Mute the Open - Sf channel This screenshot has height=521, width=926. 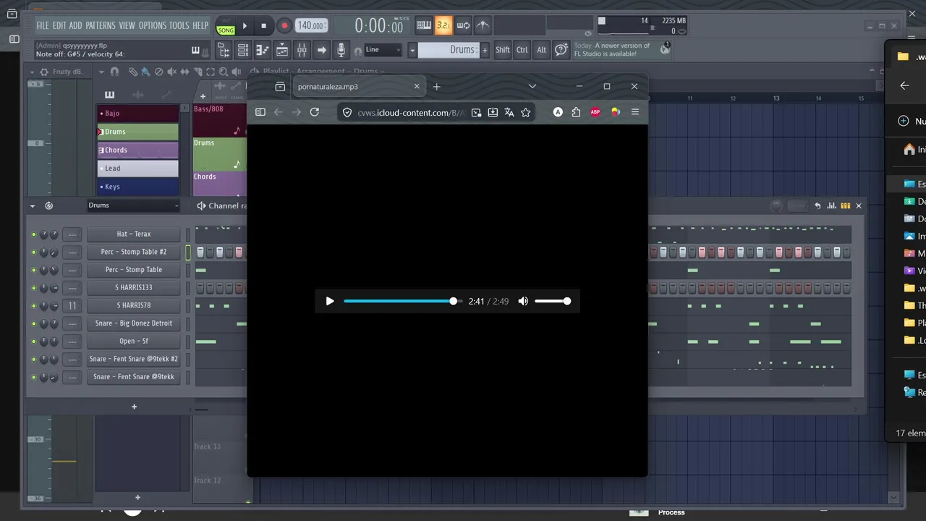point(33,342)
